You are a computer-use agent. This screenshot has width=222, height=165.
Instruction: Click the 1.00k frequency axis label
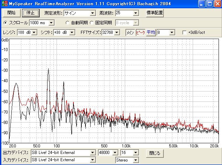pos(126,146)
